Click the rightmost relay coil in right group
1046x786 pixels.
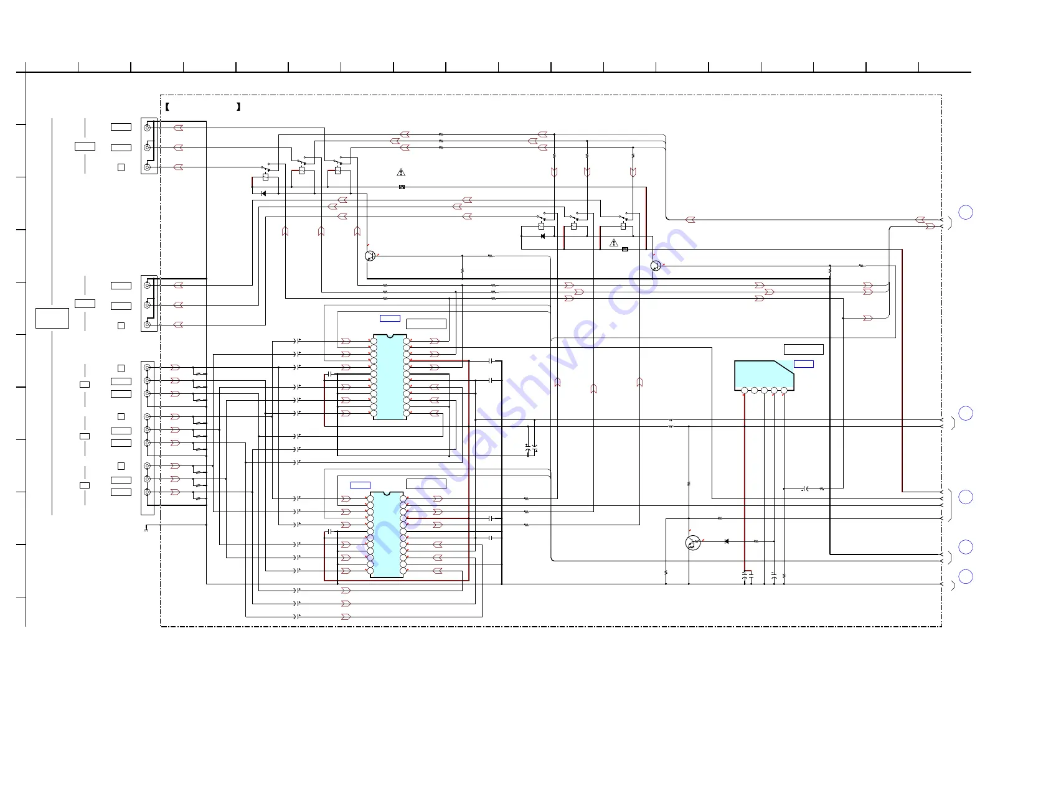(x=623, y=226)
